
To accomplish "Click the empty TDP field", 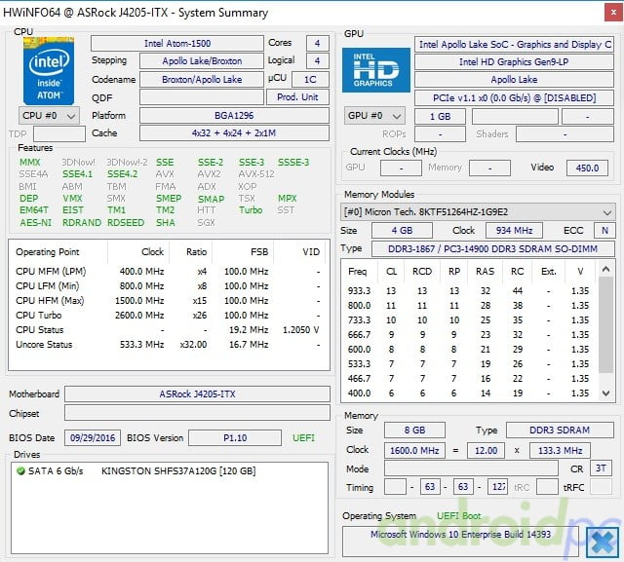I will (59, 134).
